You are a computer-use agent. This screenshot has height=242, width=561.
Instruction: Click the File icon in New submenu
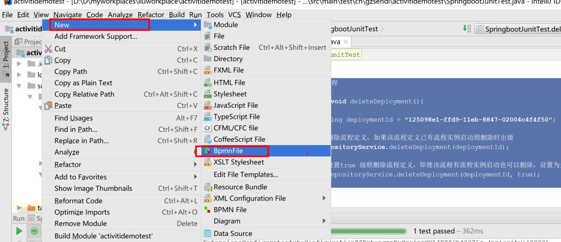(208, 36)
